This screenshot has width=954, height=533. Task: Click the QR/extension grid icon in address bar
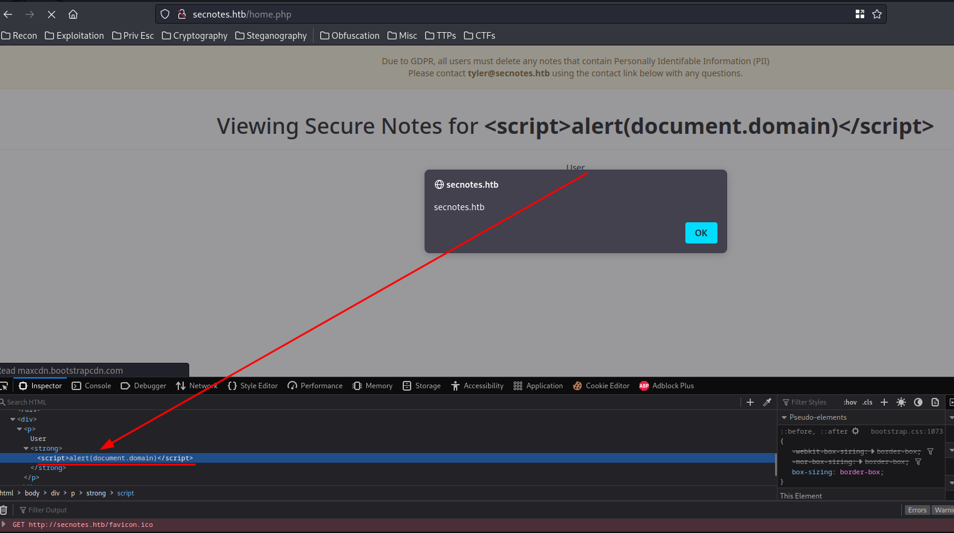pos(860,14)
